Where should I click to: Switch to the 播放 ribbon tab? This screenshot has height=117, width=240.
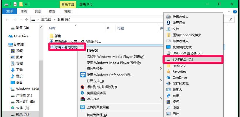(68, 11)
